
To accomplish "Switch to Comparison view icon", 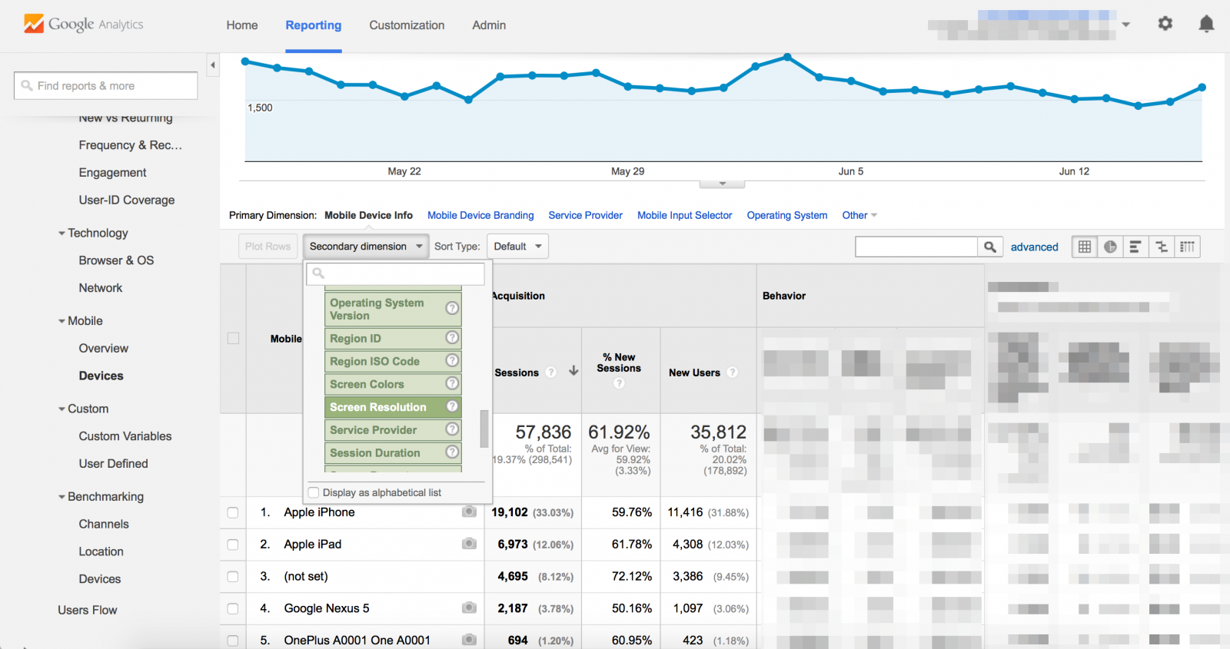I will click(1162, 247).
